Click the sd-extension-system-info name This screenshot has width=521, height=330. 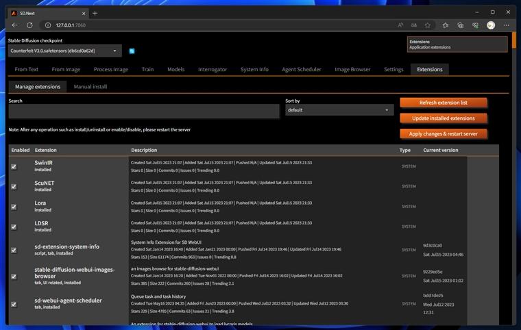tap(66, 246)
